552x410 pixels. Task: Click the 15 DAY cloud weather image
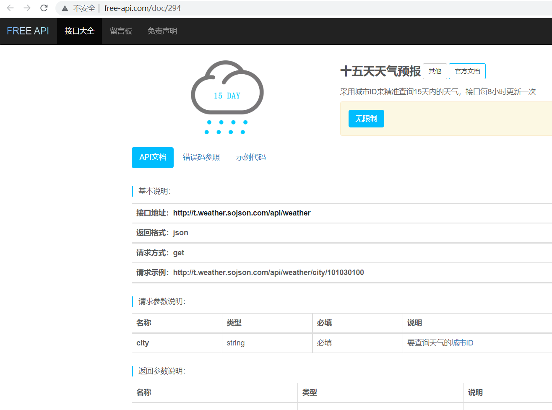(x=227, y=97)
